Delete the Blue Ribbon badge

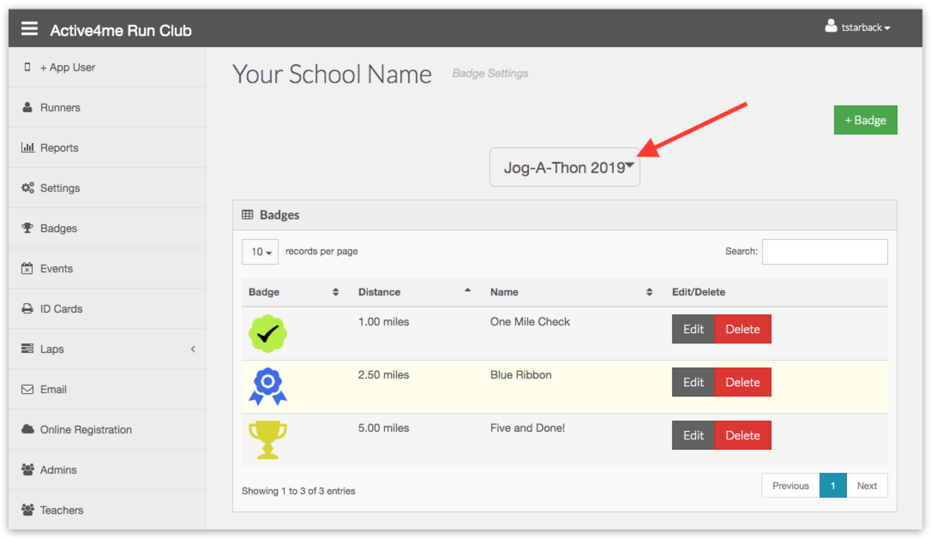pos(742,382)
